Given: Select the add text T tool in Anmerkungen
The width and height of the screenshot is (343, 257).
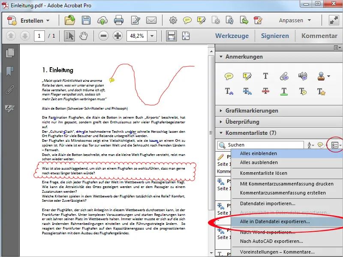Looking at the screenshot, I should point(265,76).
